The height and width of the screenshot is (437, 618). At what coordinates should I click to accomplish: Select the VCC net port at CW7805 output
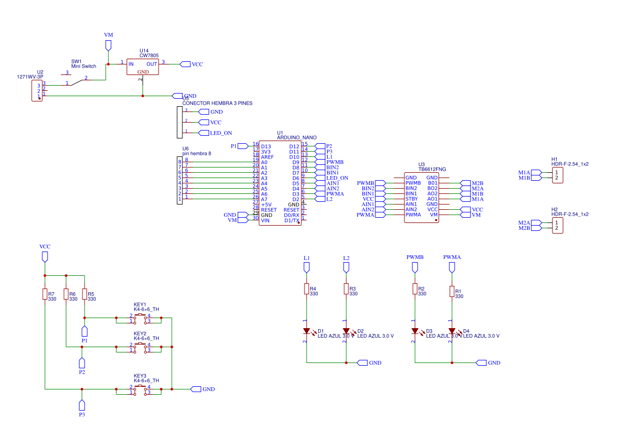pos(185,64)
